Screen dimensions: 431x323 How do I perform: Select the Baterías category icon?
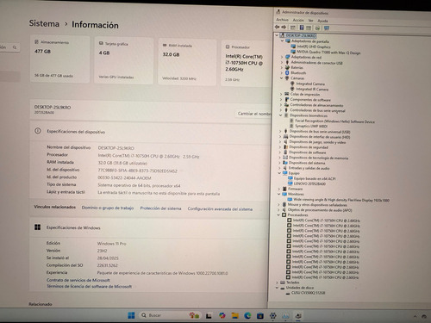pyautogui.click(x=287, y=67)
